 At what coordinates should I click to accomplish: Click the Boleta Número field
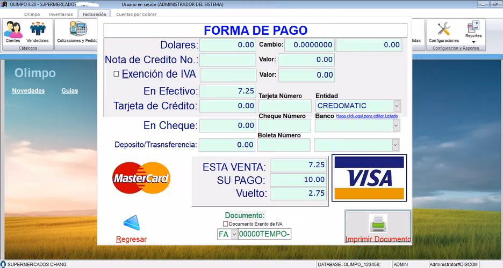coord(284,145)
